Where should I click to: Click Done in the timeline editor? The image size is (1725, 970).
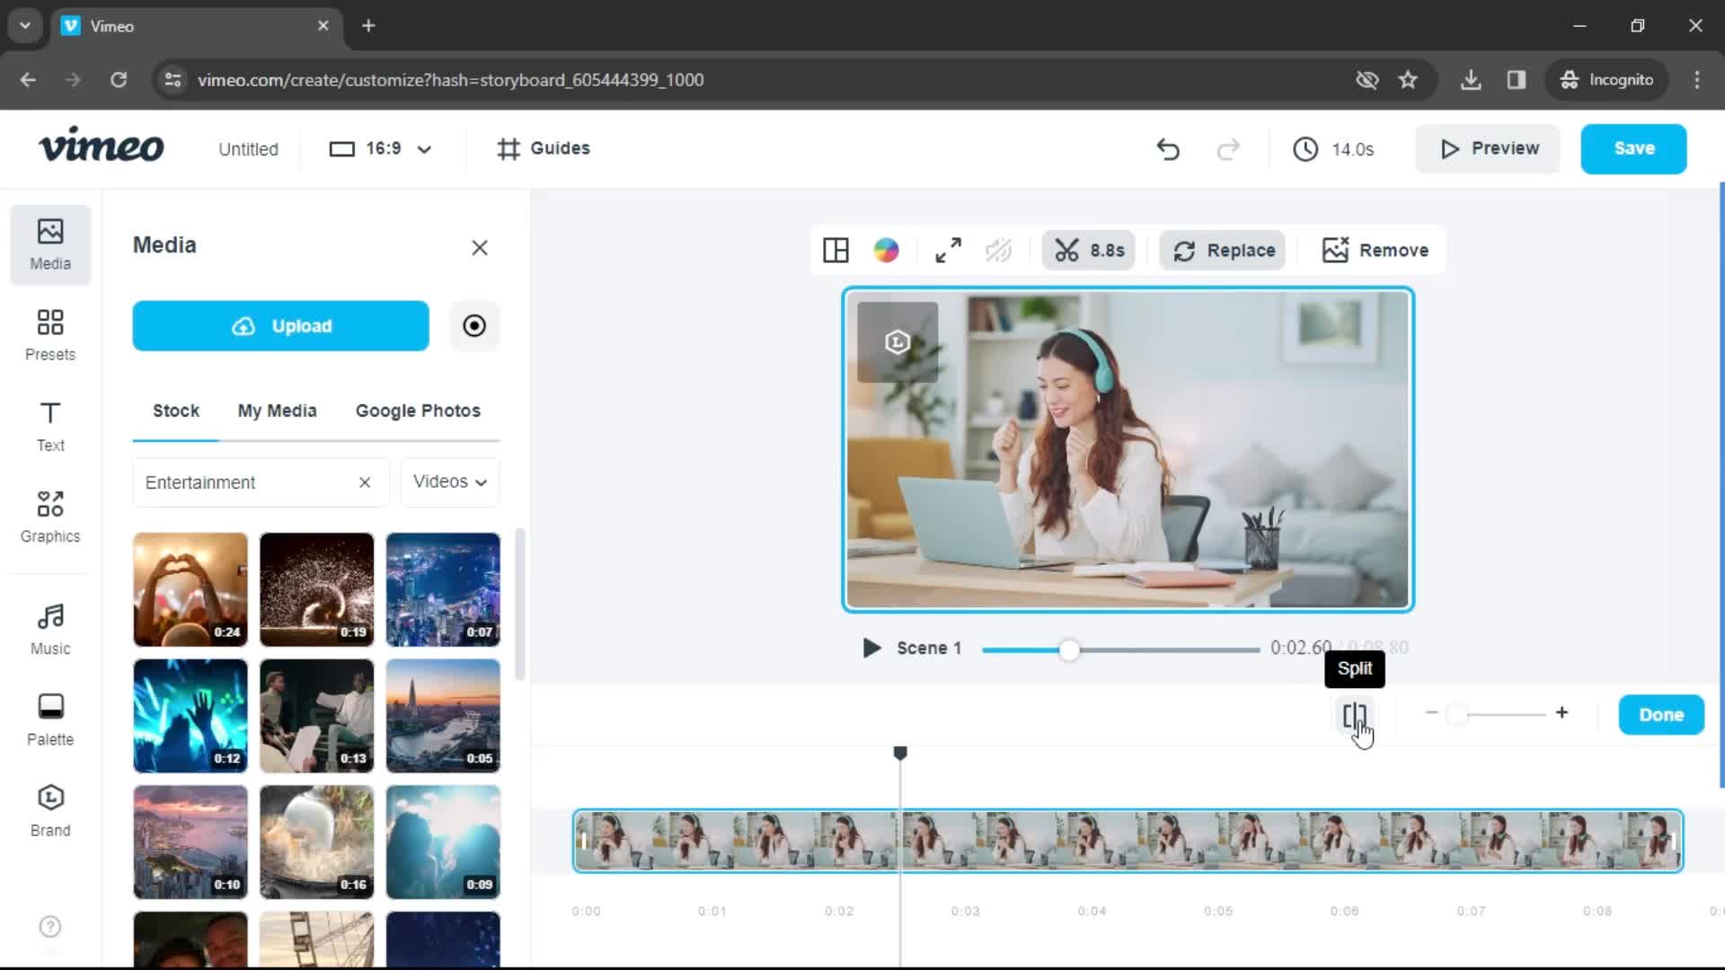coord(1661,715)
